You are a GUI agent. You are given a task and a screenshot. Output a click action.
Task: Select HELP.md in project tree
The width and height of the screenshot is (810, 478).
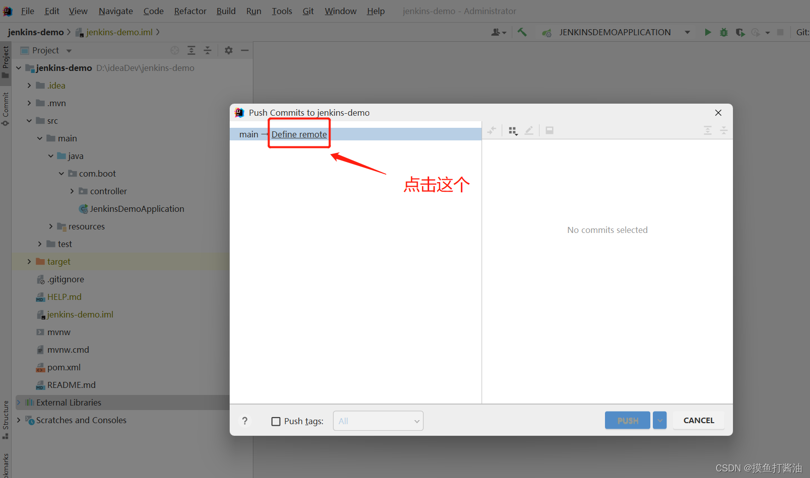click(64, 297)
